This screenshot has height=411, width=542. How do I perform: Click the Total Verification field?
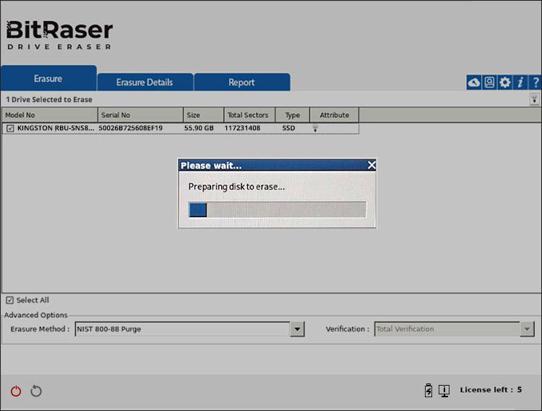447,329
